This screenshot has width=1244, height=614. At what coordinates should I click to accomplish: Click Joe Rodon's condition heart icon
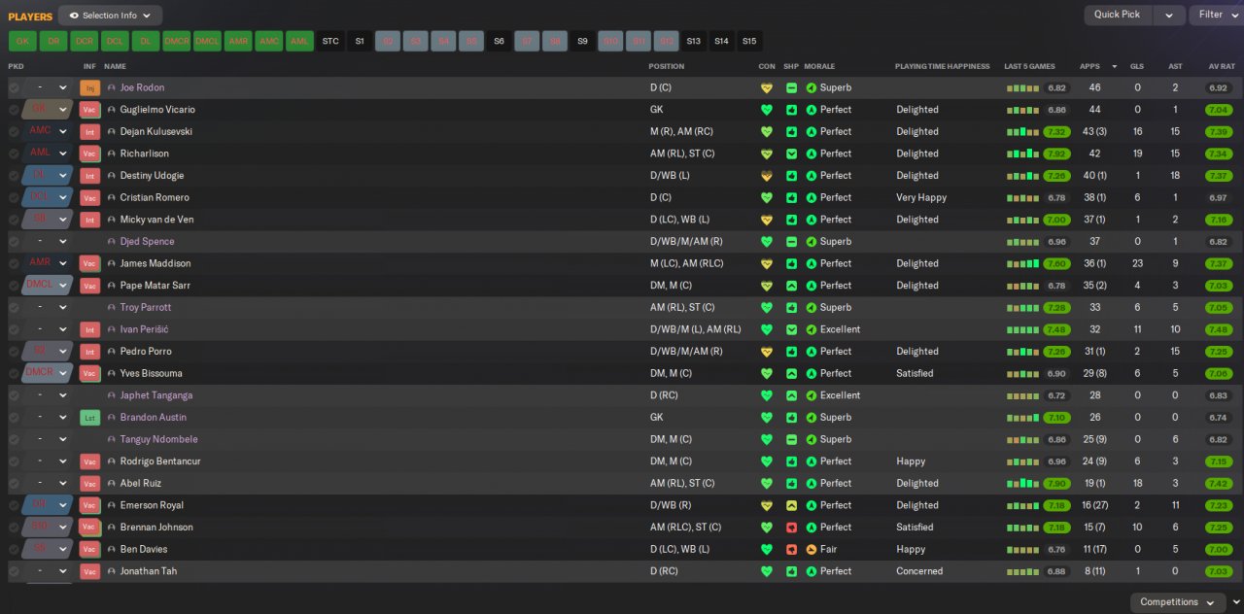click(767, 87)
